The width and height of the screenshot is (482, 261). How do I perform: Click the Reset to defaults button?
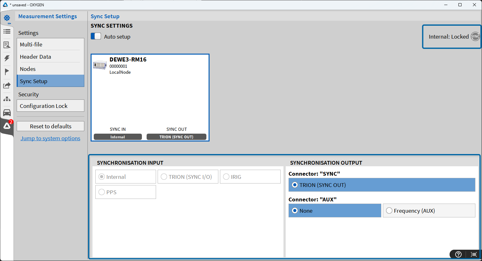click(50, 126)
